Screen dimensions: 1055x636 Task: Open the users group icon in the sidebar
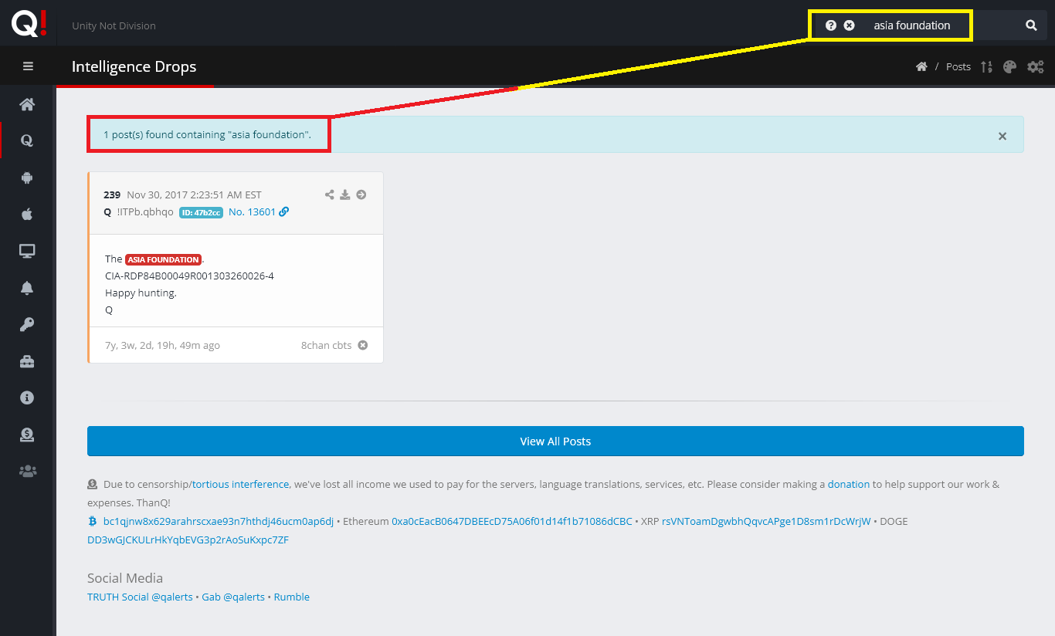click(27, 471)
